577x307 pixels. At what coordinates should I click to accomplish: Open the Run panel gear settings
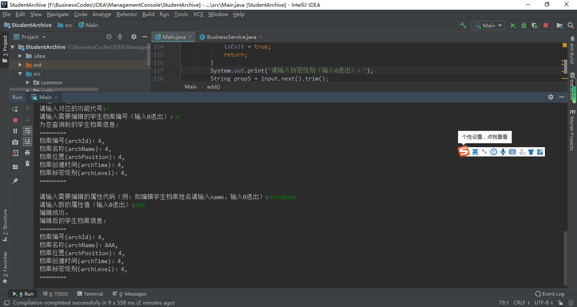point(551,97)
